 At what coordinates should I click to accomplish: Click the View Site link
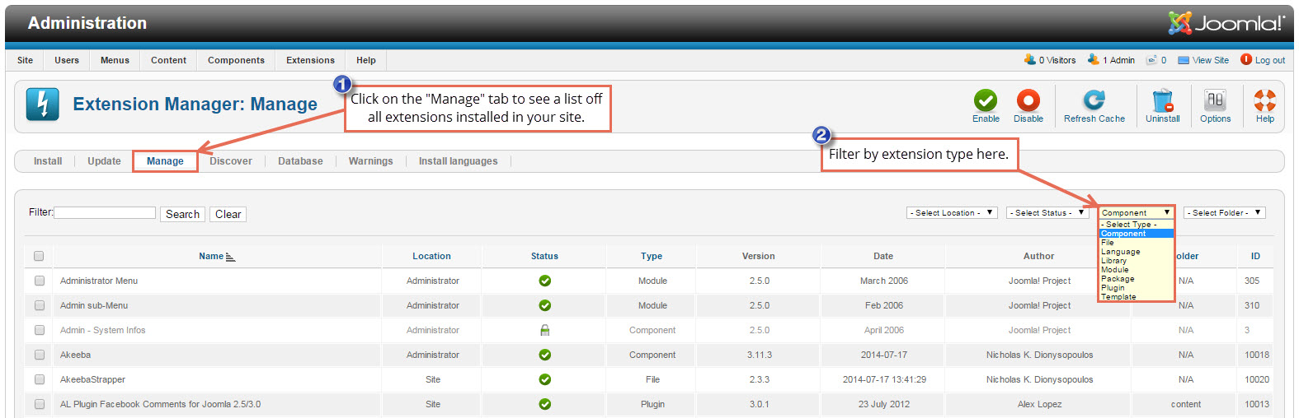point(1210,60)
